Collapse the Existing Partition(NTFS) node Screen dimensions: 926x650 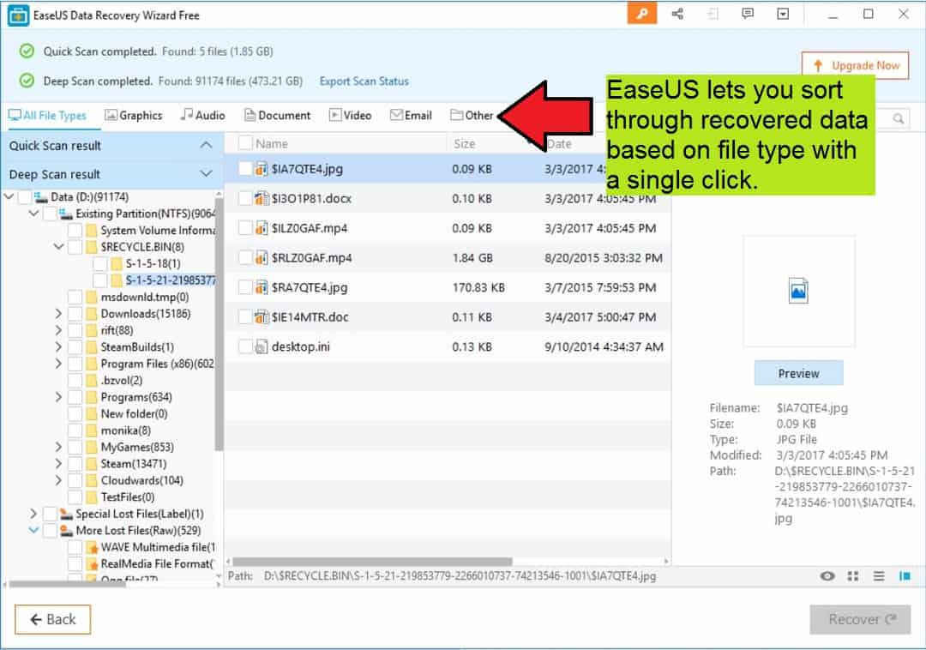click(33, 214)
